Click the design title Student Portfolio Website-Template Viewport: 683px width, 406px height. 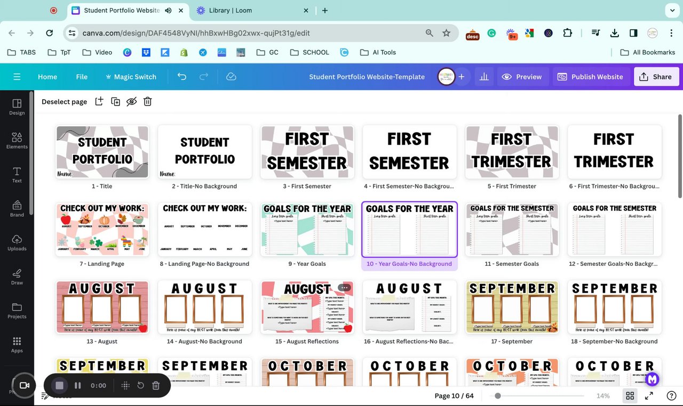[x=367, y=77]
